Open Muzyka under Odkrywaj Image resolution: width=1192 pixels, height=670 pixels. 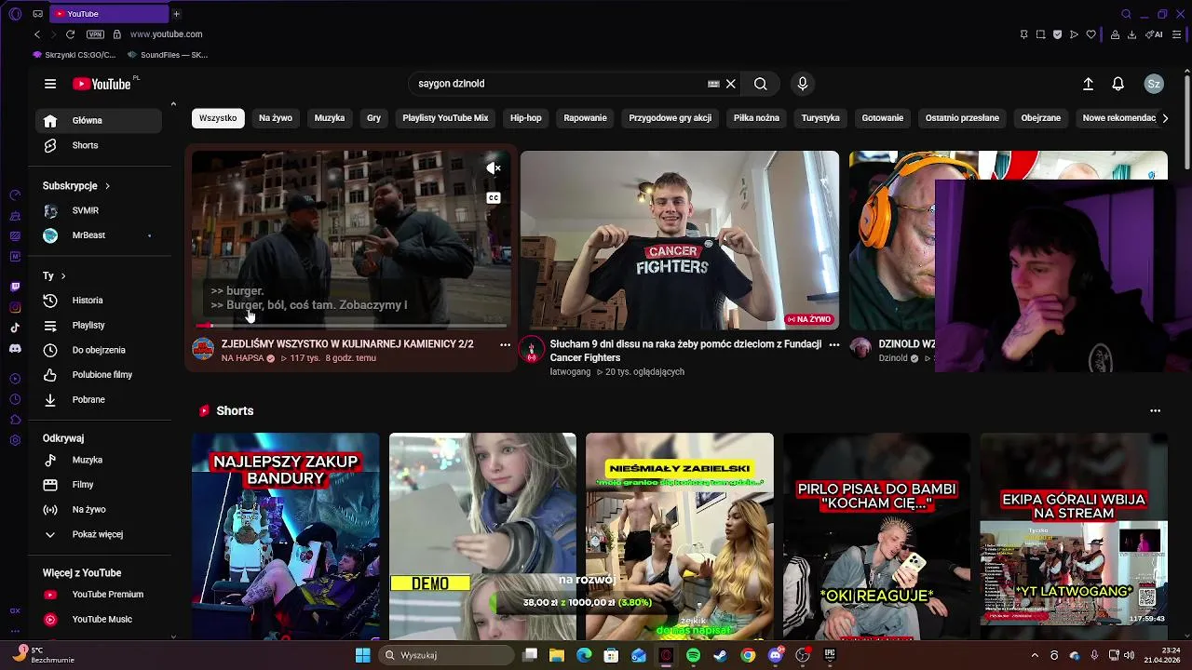[99, 460]
